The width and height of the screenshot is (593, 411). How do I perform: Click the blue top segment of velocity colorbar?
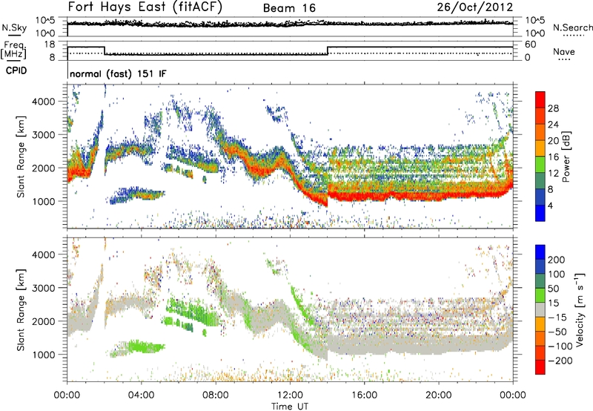point(540,252)
